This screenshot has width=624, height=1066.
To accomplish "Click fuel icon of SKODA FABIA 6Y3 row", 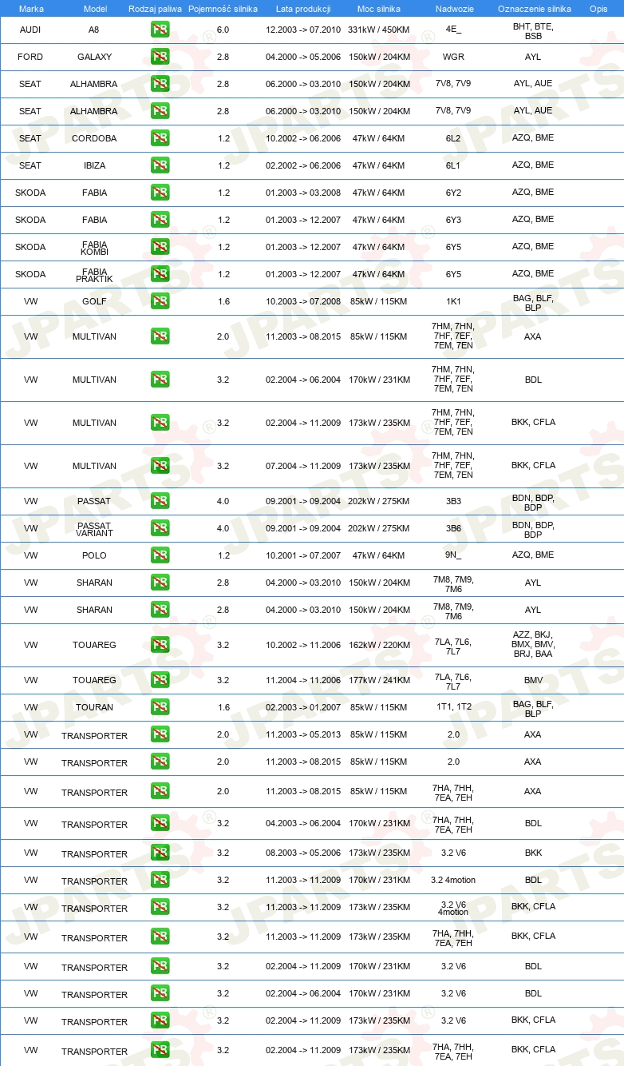I will 160,220.
